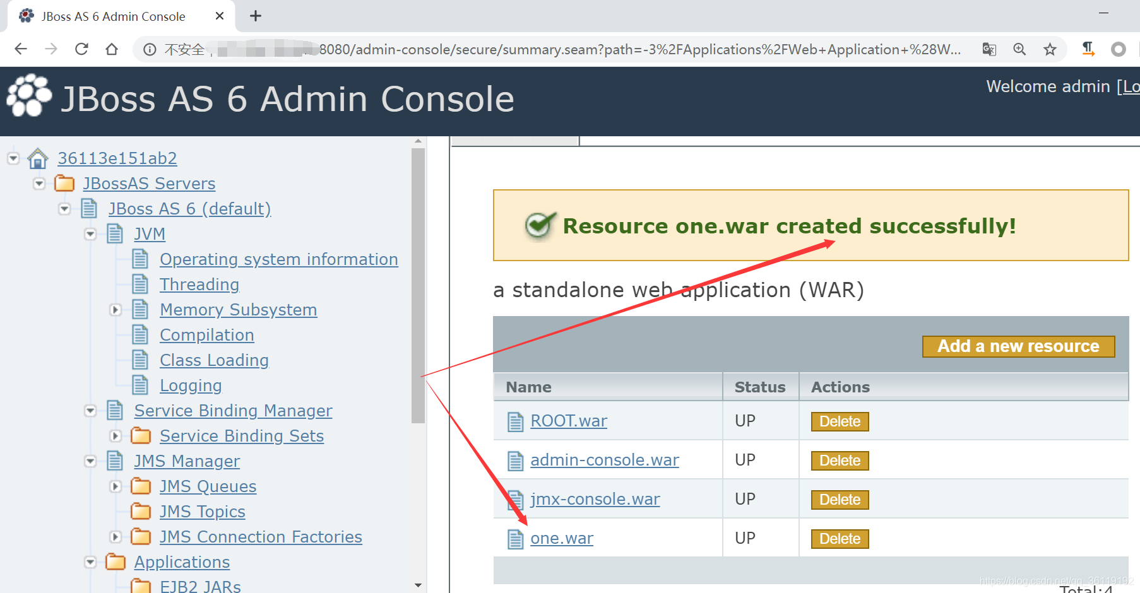The height and width of the screenshot is (593, 1140).
Task: Click the document icon beside Class Loading
Action: click(x=140, y=360)
